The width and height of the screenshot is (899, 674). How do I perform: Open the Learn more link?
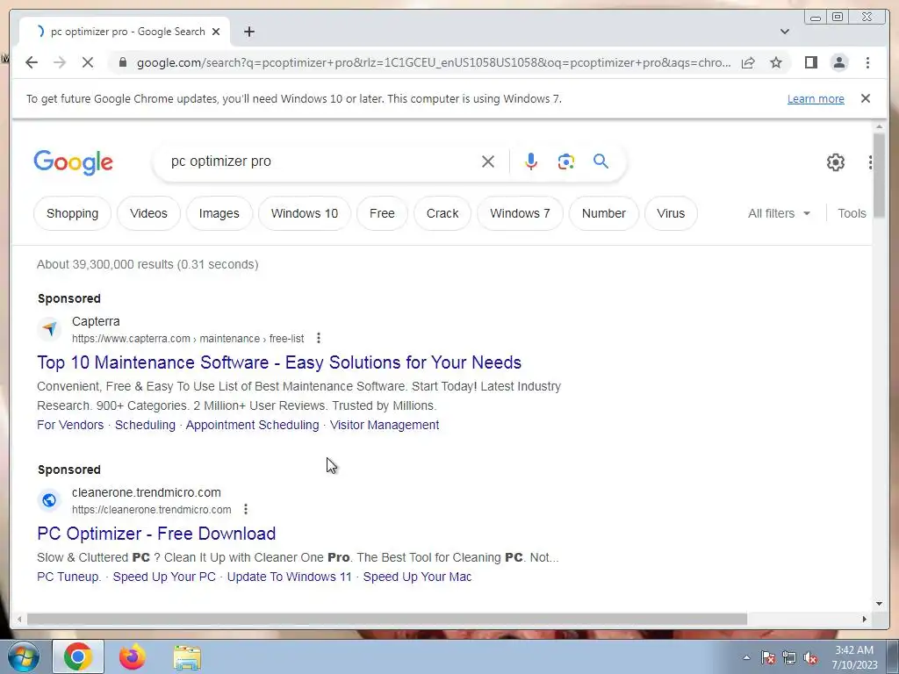pyautogui.click(x=816, y=98)
